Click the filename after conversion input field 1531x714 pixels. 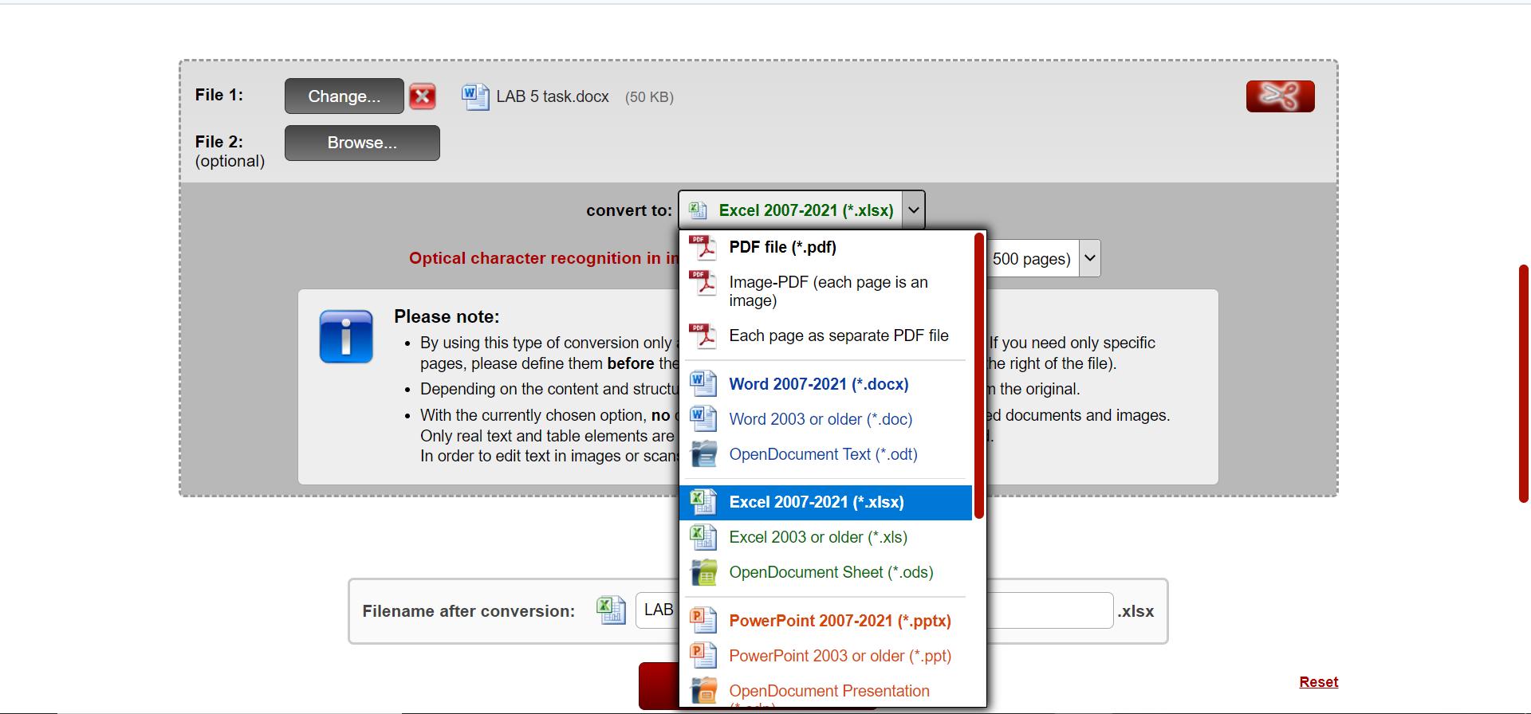874,610
